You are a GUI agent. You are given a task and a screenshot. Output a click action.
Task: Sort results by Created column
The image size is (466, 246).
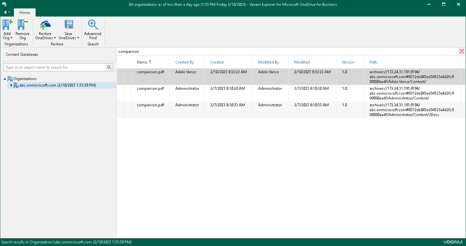pos(217,62)
